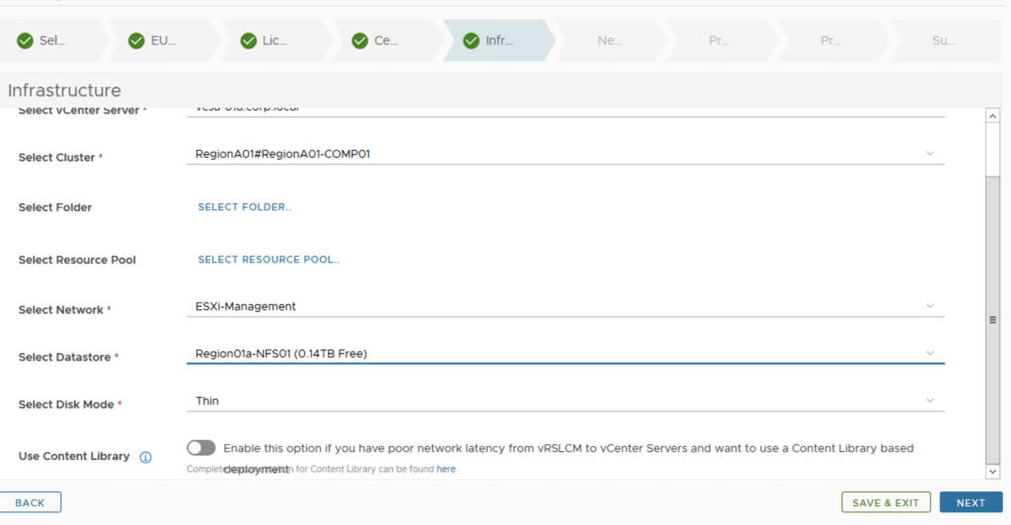This screenshot has width=1011, height=525.
Task: Click the green checkmark on EU... step
Action: (x=136, y=40)
